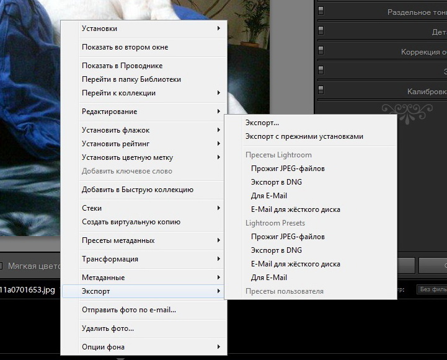
Task: Collapse filmstrip using bottom edge triangle
Action: [121, 358]
